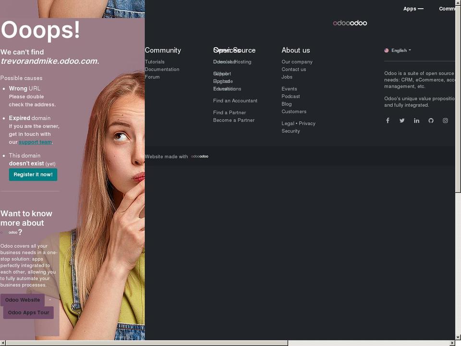Click the US flag language icon
The width and height of the screenshot is (461, 346).
coord(386,50)
